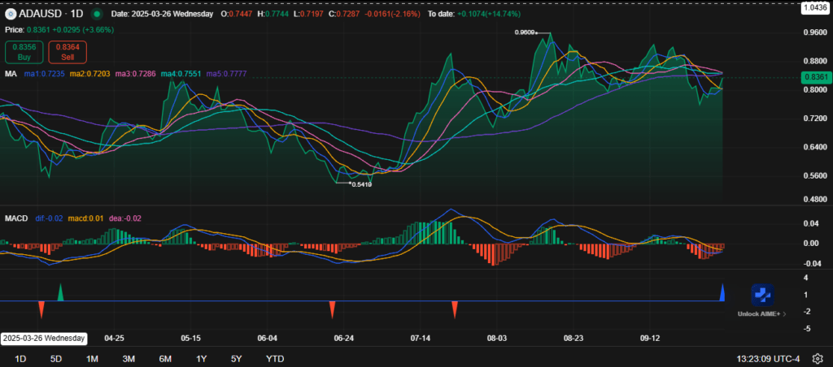Select the YTD time range
The image size is (833, 367).
tap(275, 359)
